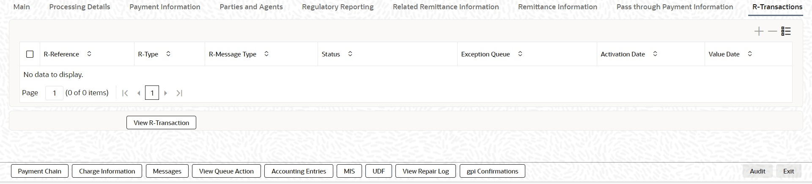The height and width of the screenshot is (184, 812).
Task: Sort the R-Type column
Action: point(168,54)
